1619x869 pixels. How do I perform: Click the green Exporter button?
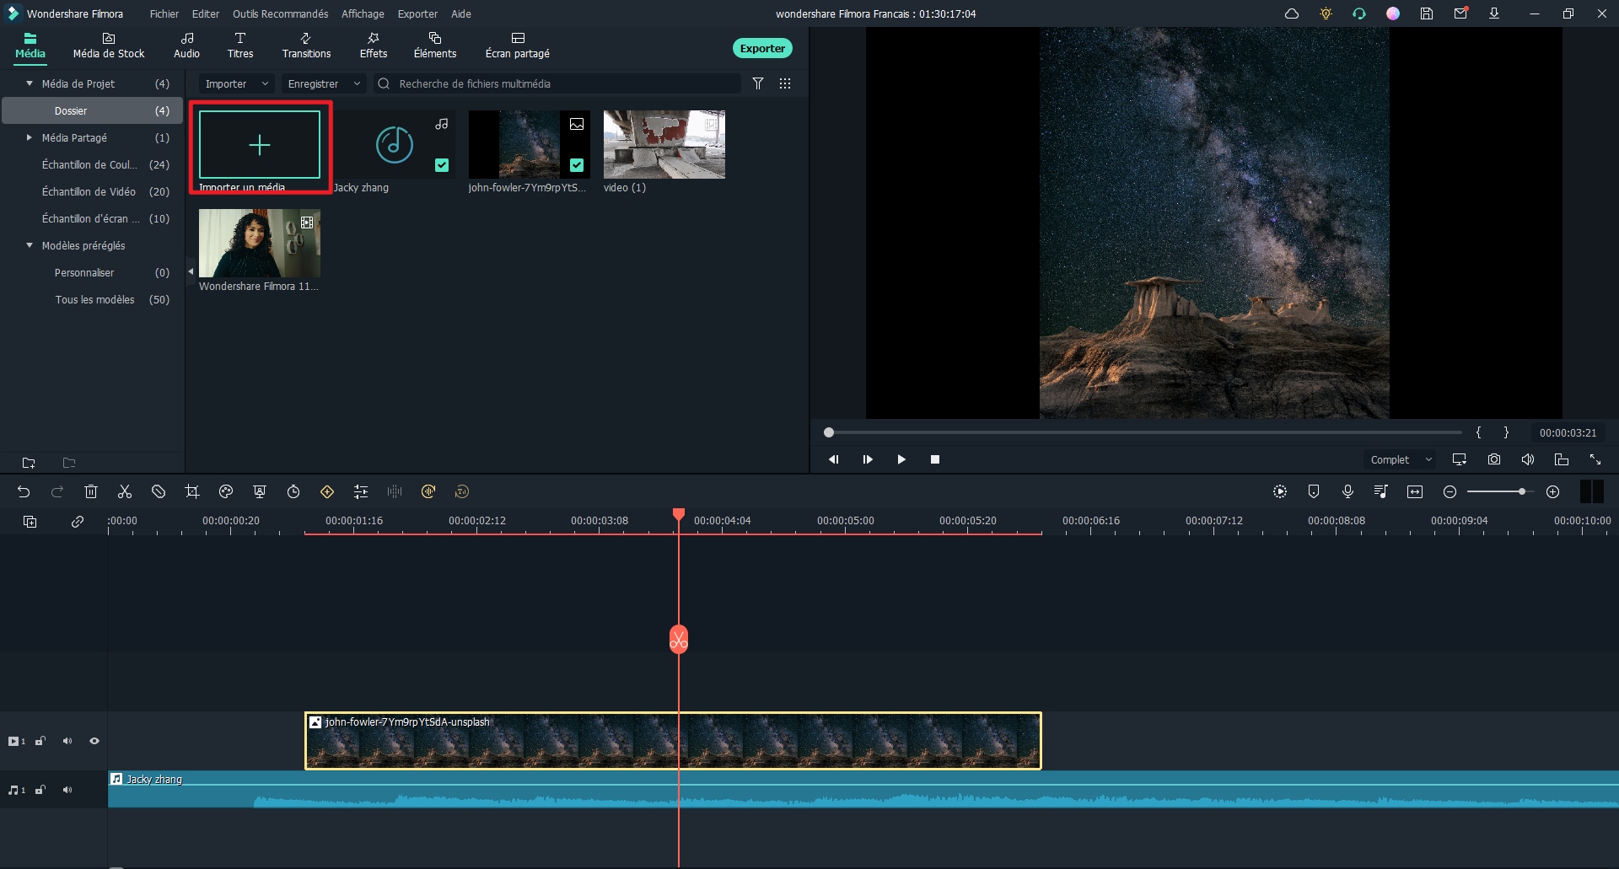pos(762,48)
